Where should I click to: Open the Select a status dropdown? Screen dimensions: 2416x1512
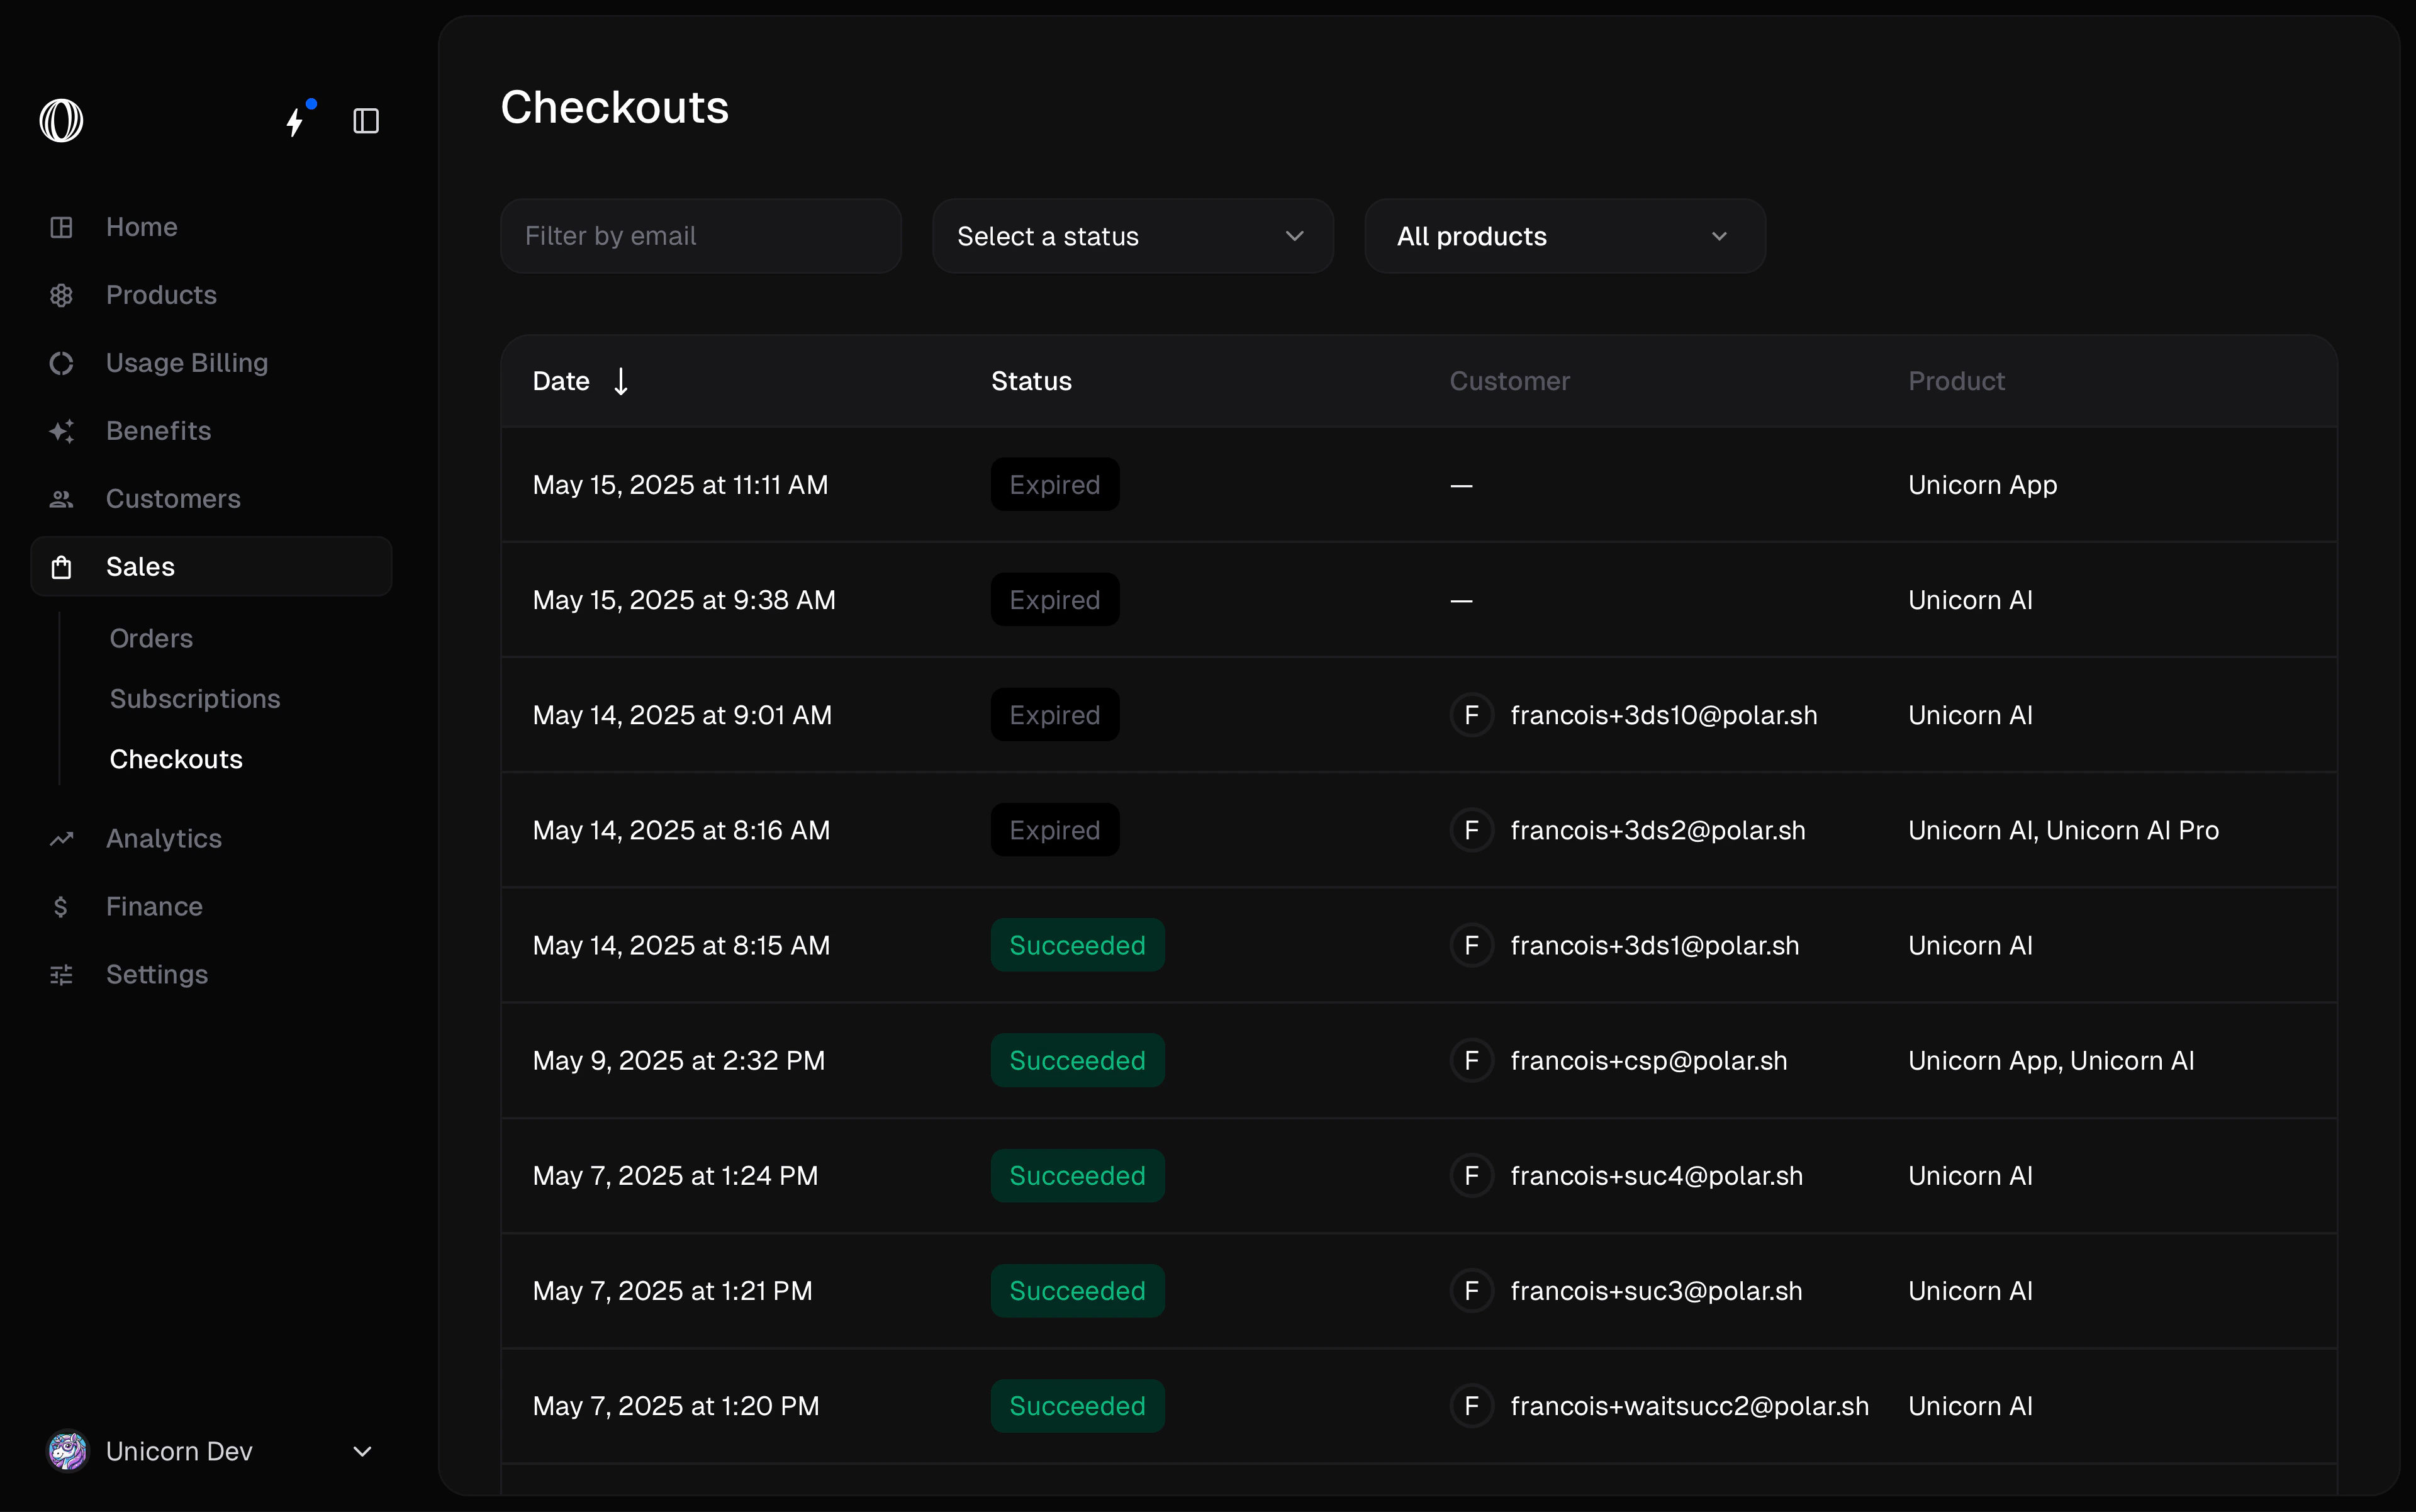[x=1132, y=236]
